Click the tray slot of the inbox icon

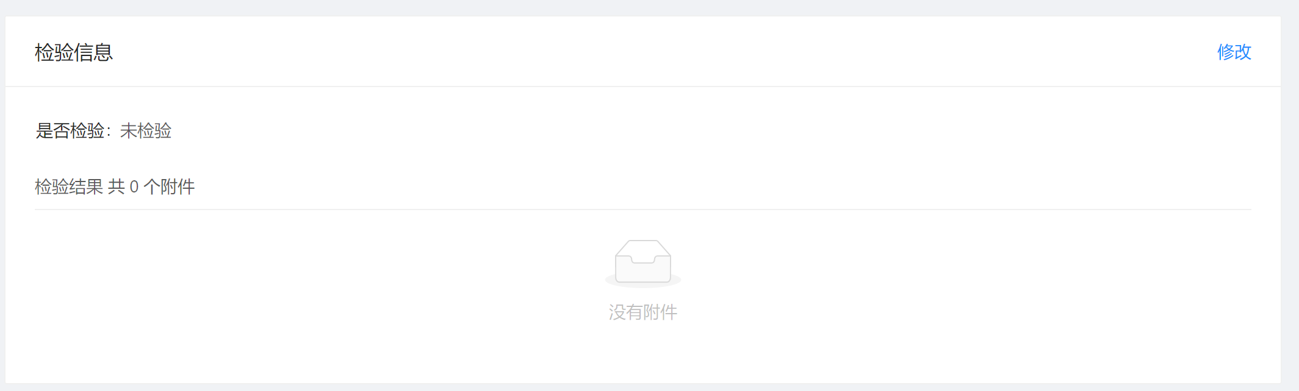click(643, 259)
